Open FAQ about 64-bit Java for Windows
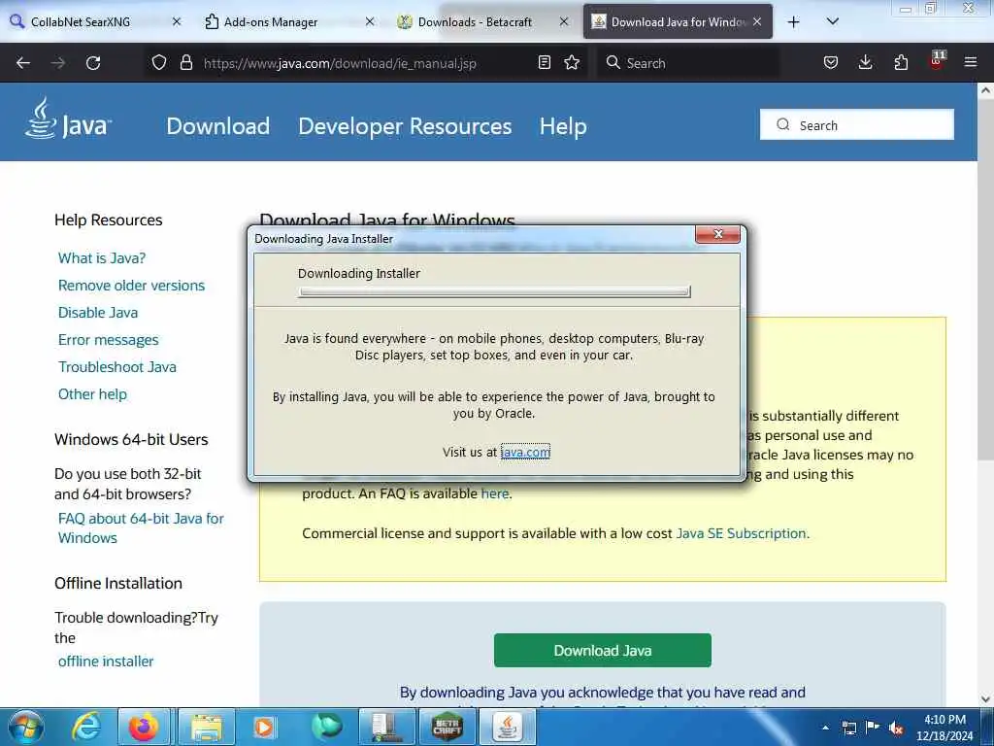The image size is (994, 746). [141, 527]
